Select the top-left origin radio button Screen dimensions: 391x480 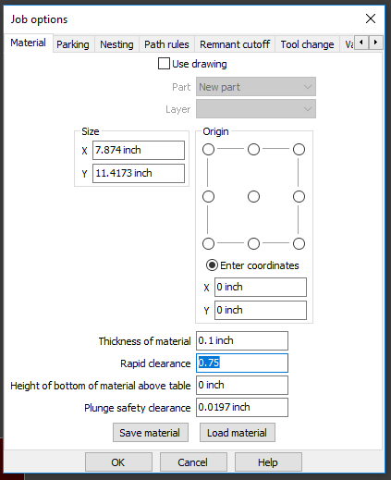coord(208,150)
